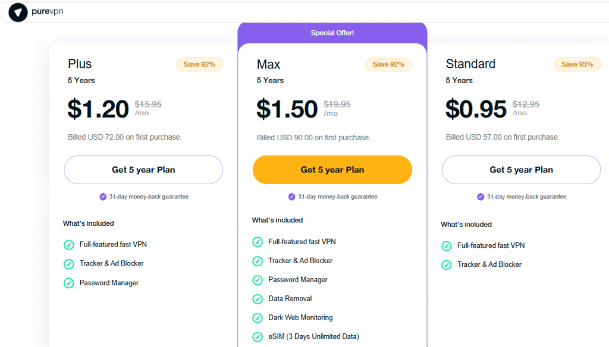
Task: Select the checkmark next to eSIM feature
Action: tap(258, 336)
